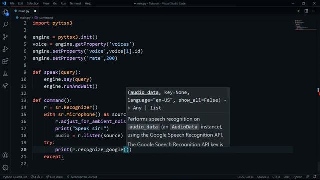Open the View menu
The image size is (320, 180).
coord(46,3)
